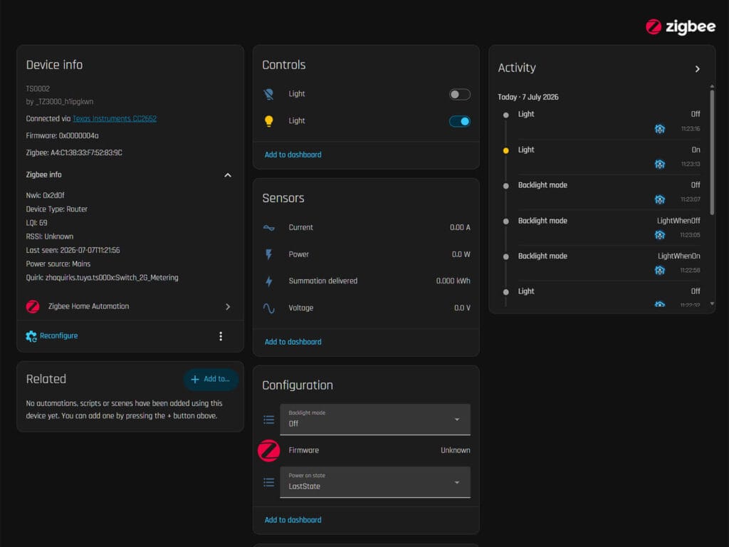Click the Power on state dropdown arrow
This screenshot has width=729, height=547.
click(457, 482)
